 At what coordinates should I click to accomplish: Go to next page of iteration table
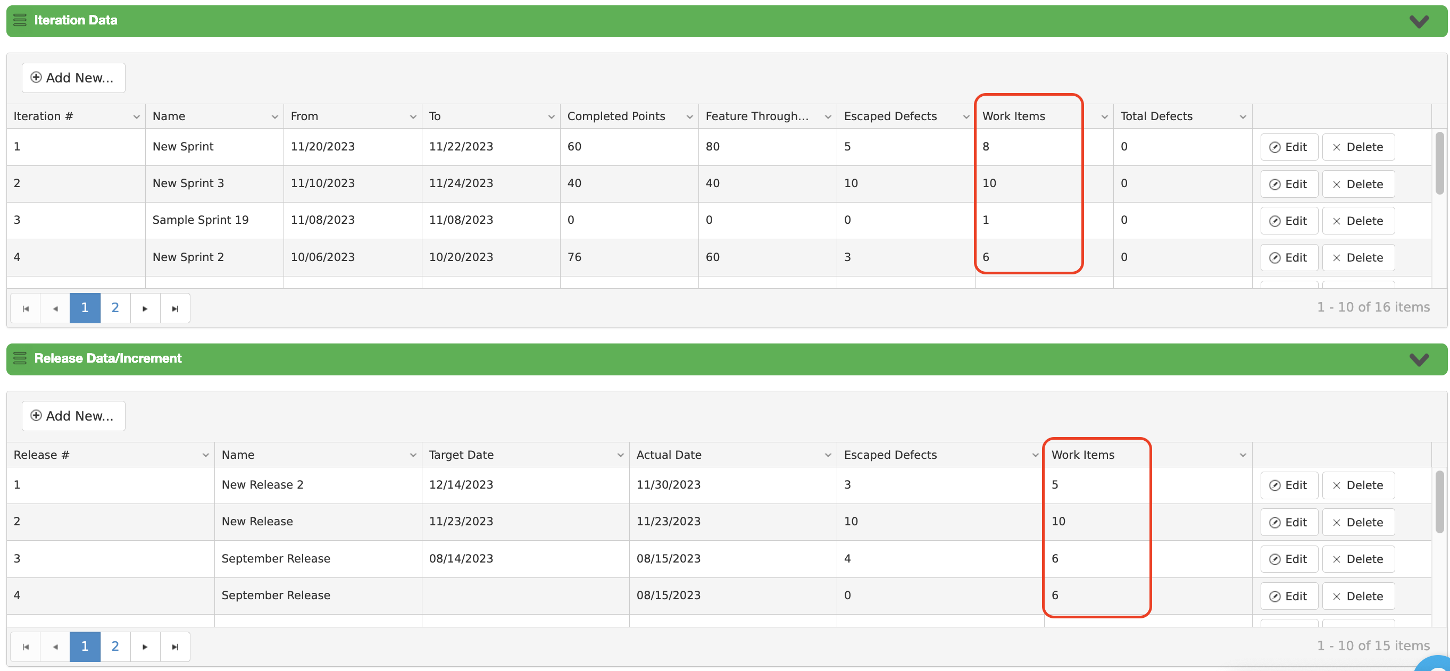[145, 308]
